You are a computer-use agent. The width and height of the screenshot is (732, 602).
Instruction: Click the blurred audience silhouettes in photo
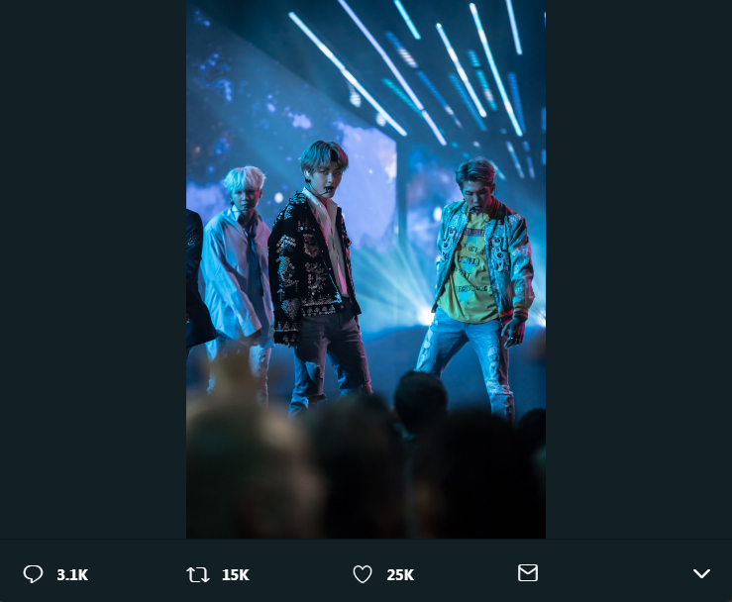click(x=366, y=465)
